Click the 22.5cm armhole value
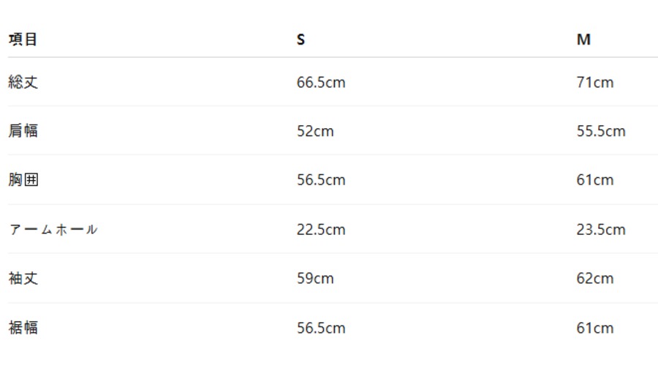 coord(321,230)
